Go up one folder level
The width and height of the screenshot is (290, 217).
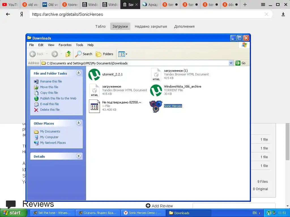point(68,54)
